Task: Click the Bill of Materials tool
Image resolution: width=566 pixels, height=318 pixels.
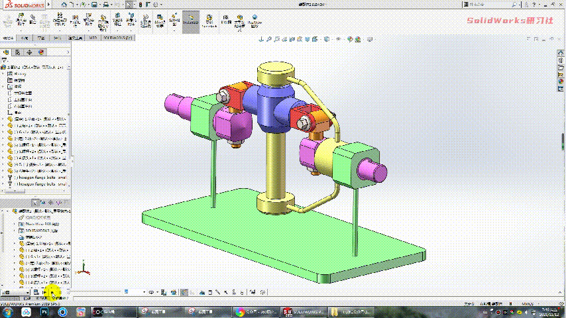Action: (x=160, y=21)
